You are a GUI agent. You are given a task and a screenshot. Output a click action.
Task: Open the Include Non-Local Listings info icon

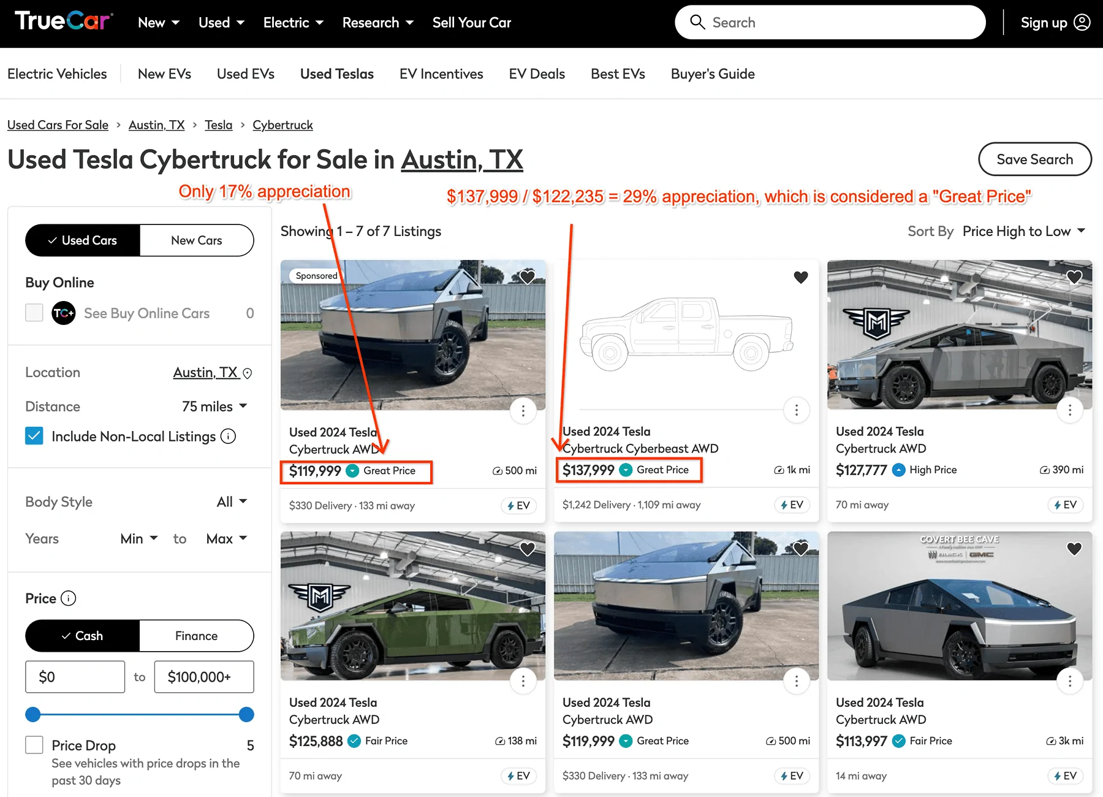pyautogui.click(x=228, y=437)
